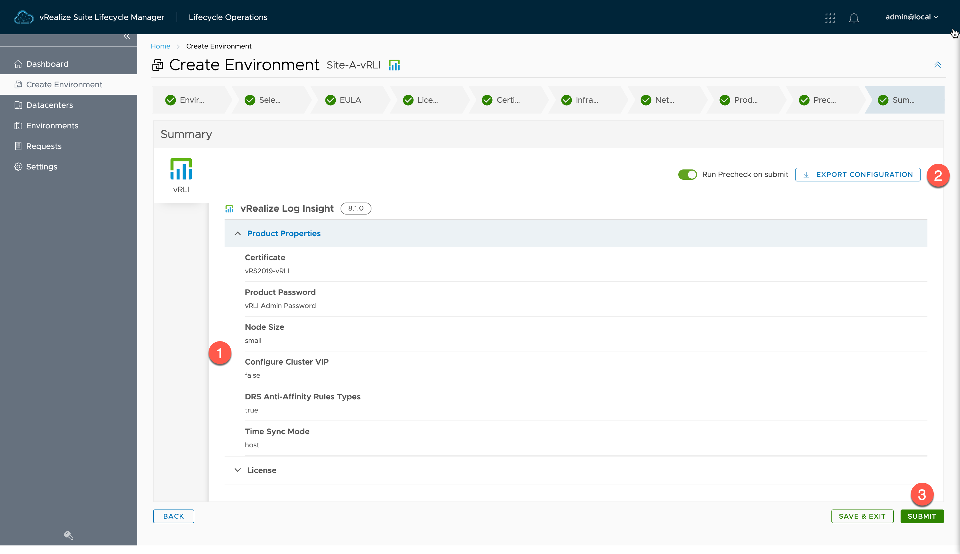Click Export Configuration button

[x=857, y=175]
